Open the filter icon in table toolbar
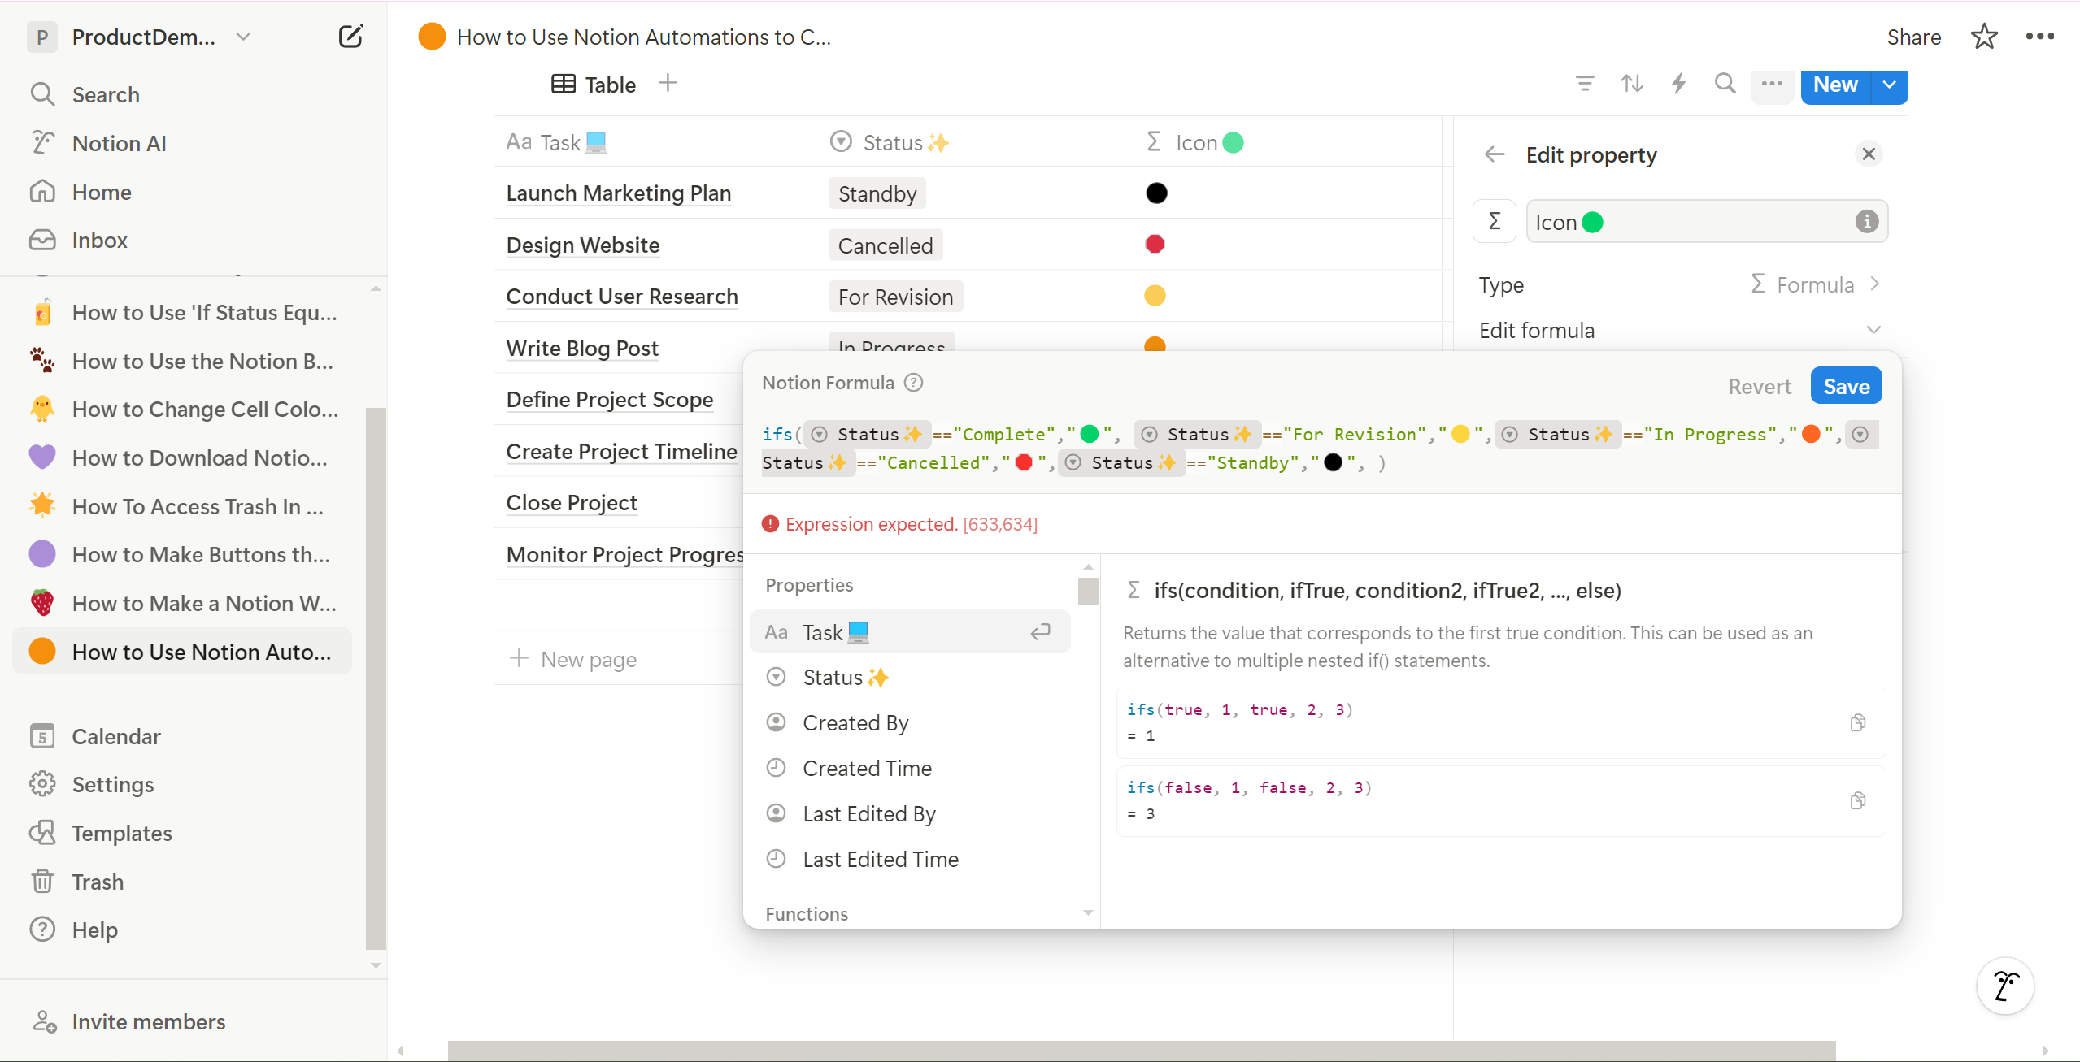The width and height of the screenshot is (2080, 1062). click(1584, 84)
